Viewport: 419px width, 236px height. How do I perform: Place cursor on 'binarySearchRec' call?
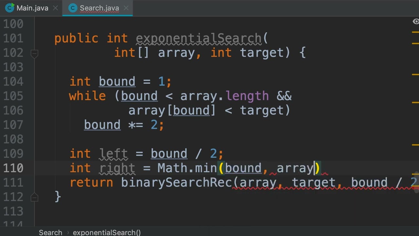176,183
